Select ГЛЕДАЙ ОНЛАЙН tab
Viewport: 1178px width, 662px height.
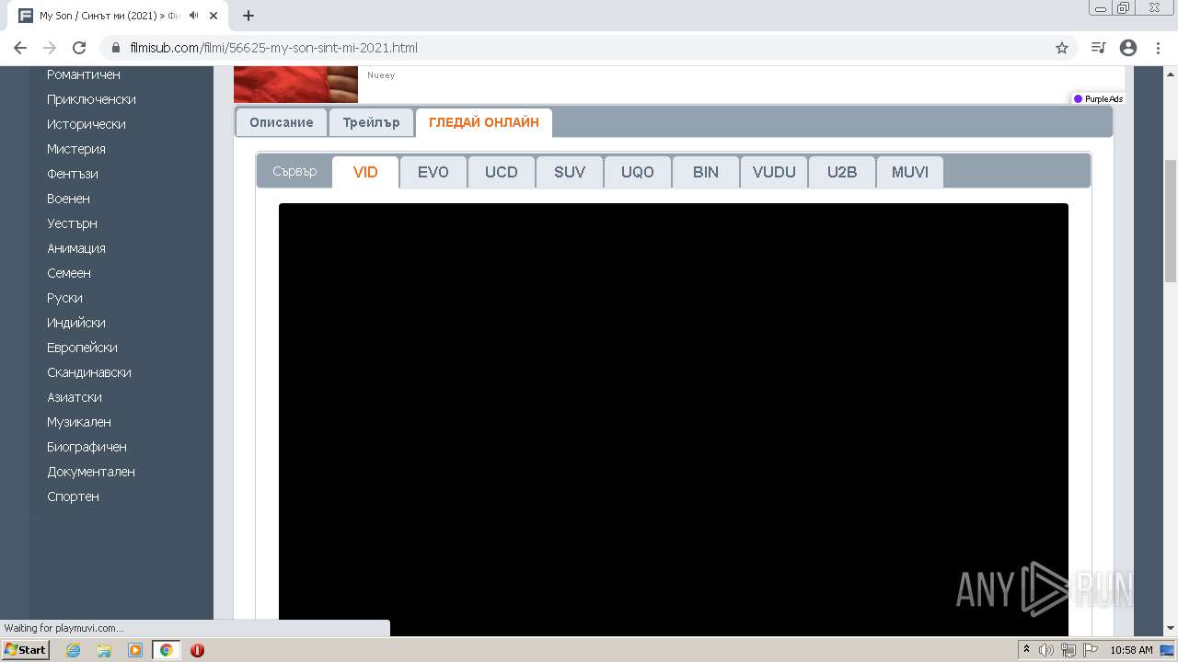[x=484, y=122]
